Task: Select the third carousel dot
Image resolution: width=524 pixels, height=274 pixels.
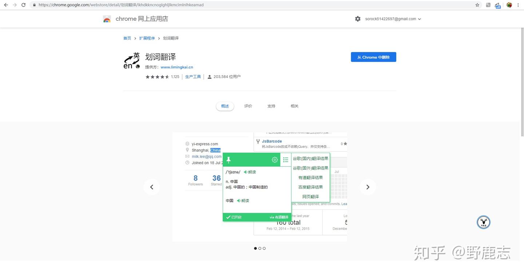Action: pos(264,249)
